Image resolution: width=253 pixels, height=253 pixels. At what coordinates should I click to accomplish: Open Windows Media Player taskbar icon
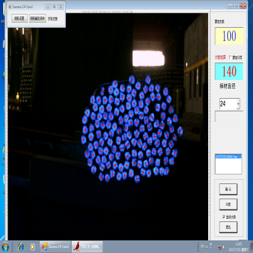[x=32, y=247]
